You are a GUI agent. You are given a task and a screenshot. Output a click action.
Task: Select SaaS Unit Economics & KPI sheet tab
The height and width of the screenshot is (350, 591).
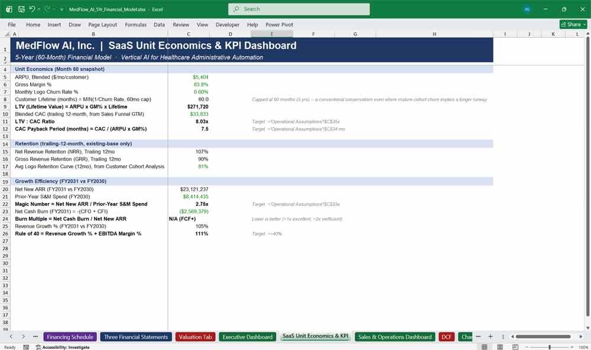coord(316,336)
